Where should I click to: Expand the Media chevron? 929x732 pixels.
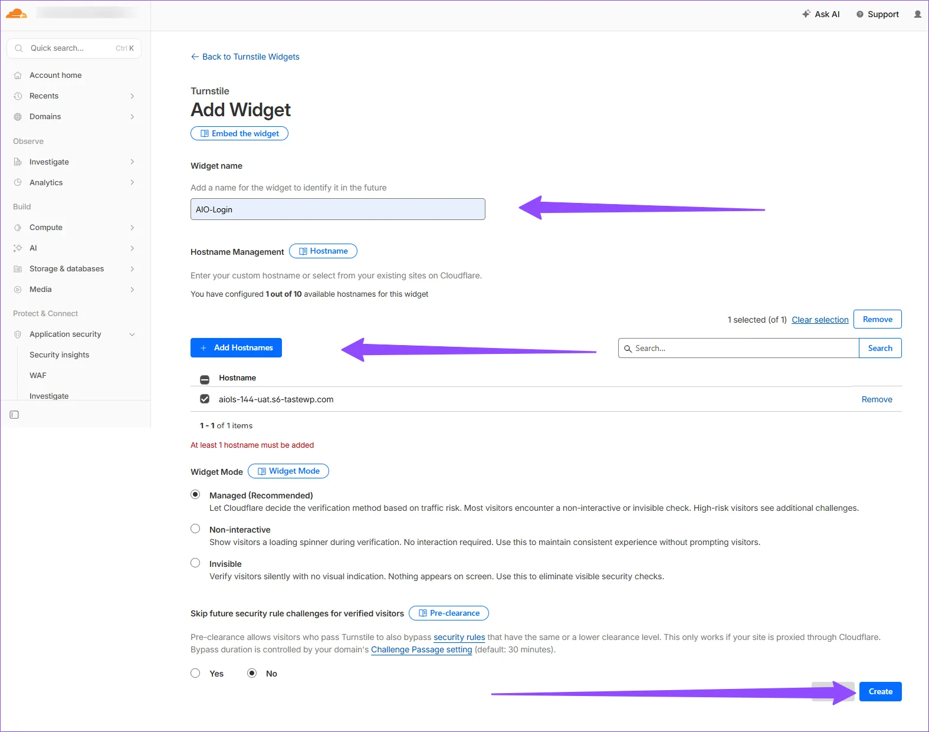(132, 290)
